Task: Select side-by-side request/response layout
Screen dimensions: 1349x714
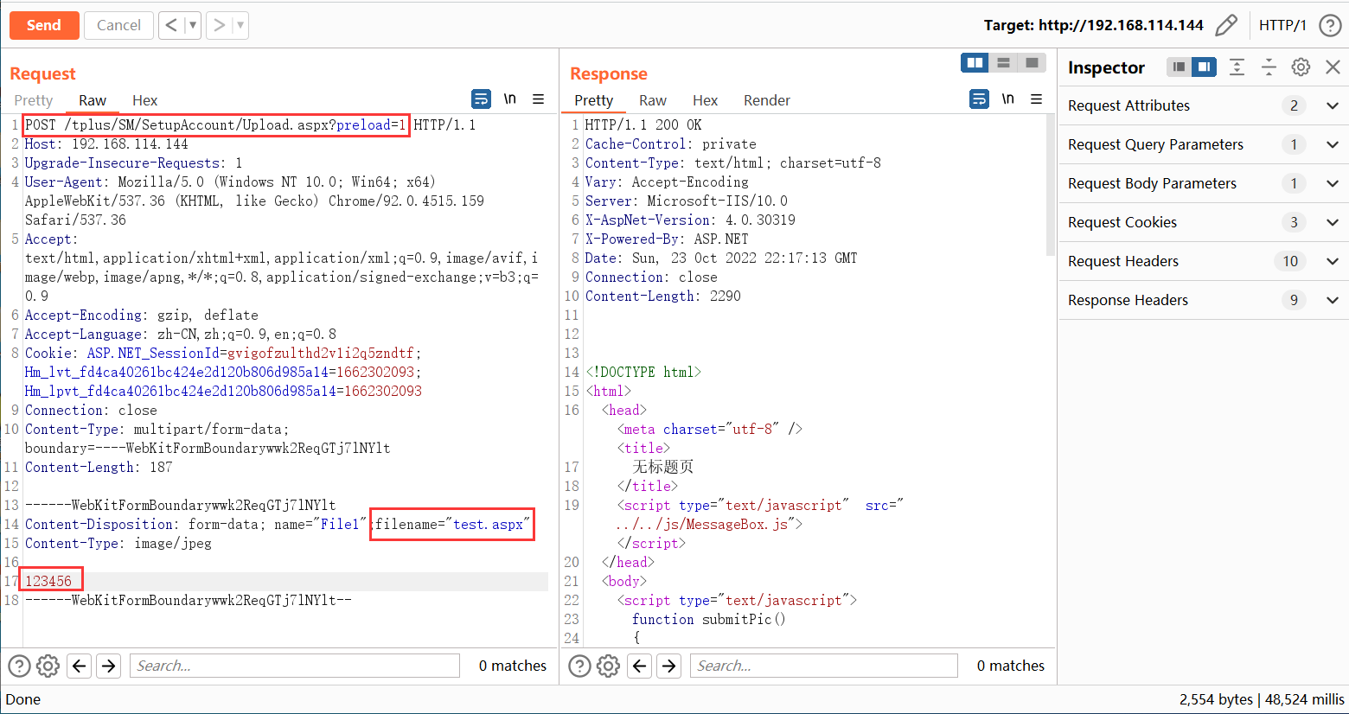Action: [x=975, y=63]
